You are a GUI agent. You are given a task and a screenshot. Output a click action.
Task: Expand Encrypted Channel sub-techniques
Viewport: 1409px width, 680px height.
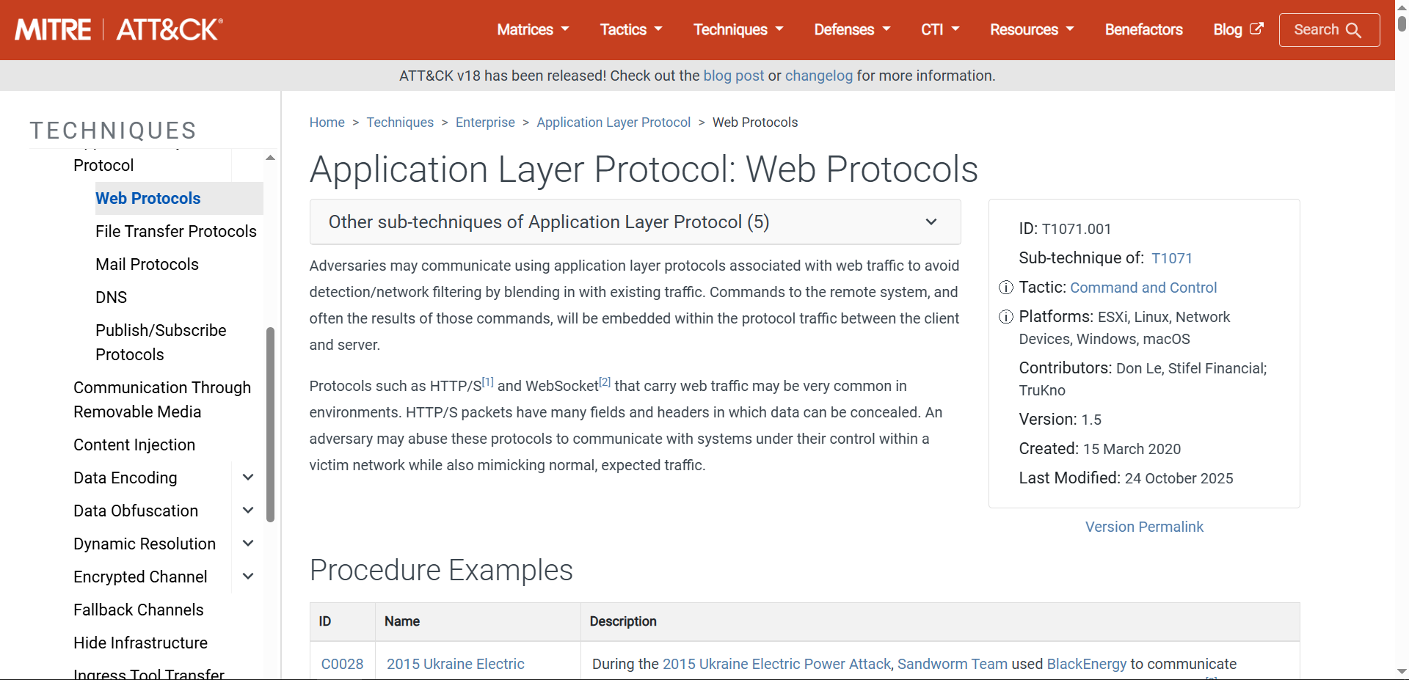coord(247,576)
